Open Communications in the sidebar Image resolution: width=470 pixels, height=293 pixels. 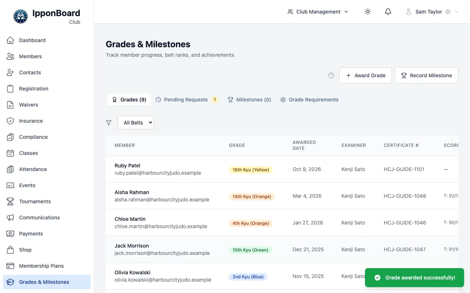click(x=47, y=218)
